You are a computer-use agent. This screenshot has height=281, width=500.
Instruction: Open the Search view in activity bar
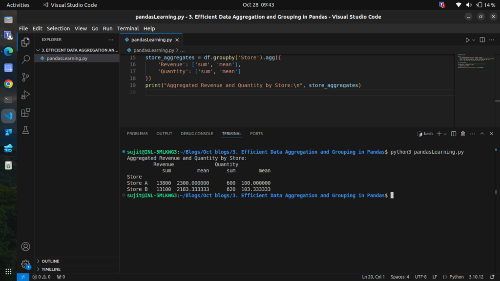coord(26,60)
